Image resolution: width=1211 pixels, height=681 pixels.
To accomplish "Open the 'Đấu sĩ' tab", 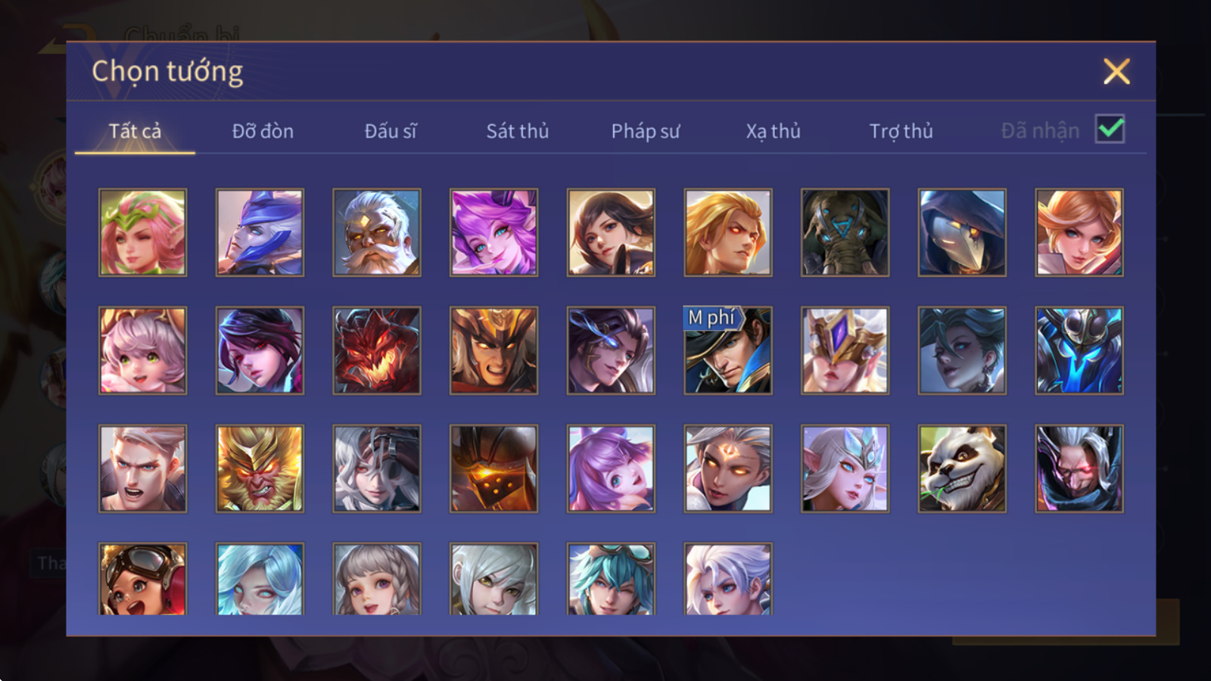I will [x=390, y=131].
